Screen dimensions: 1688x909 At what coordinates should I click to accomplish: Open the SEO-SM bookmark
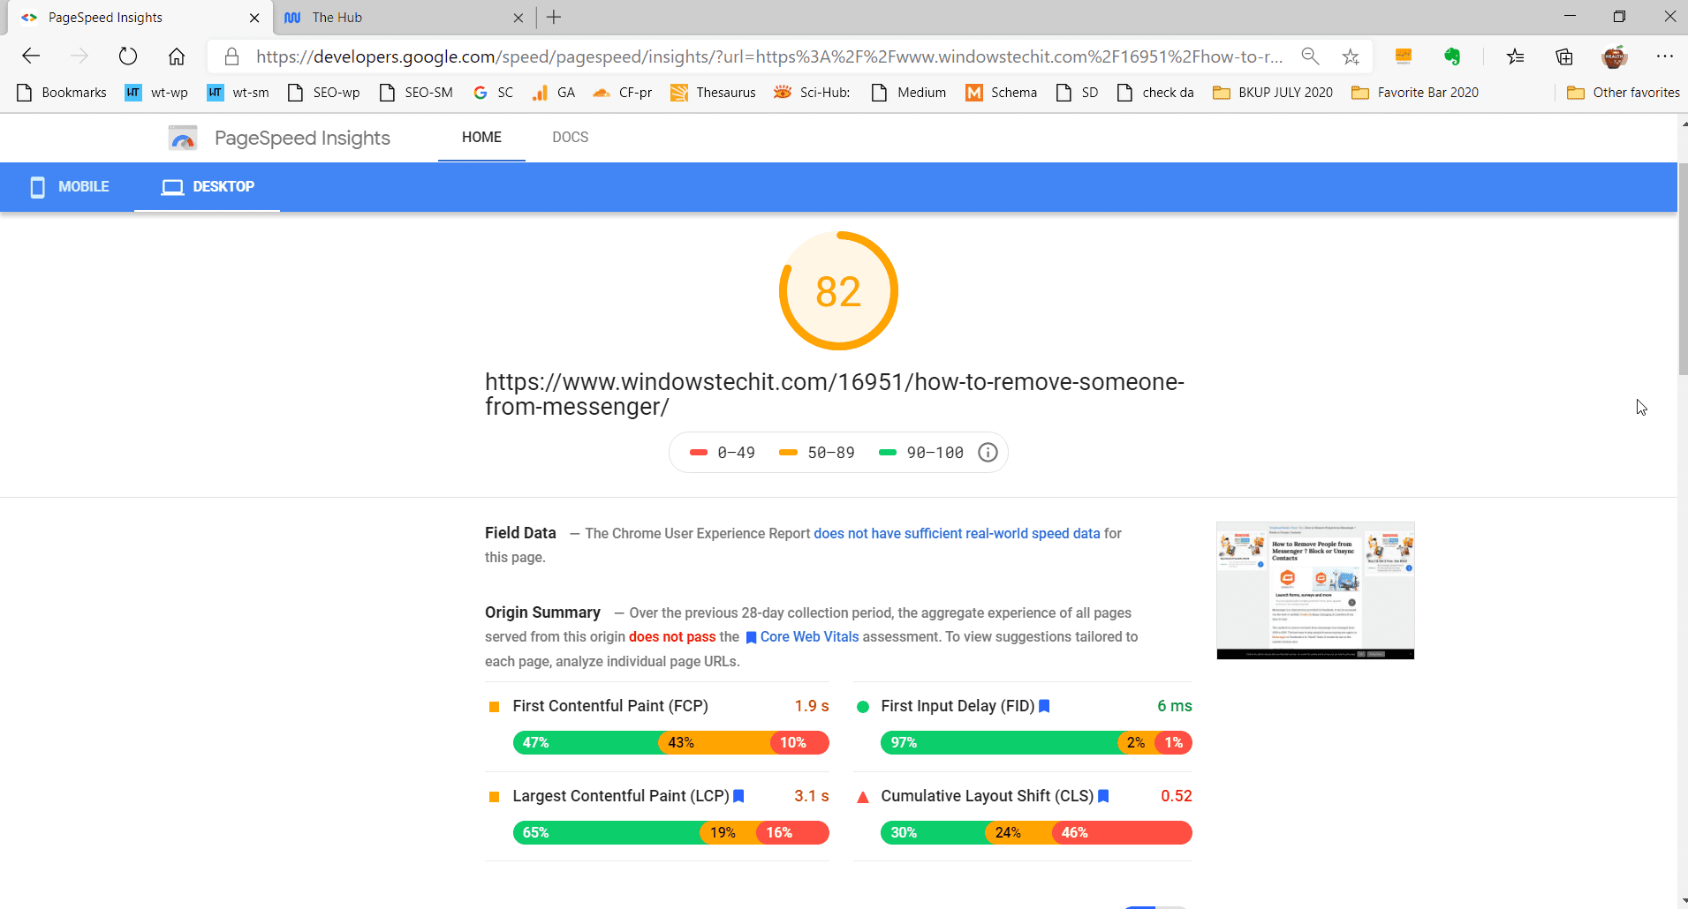(x=416, y=93)
